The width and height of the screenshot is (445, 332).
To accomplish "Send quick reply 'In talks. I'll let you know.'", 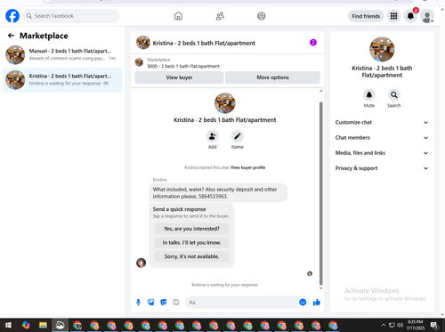I will click(191, 243).
